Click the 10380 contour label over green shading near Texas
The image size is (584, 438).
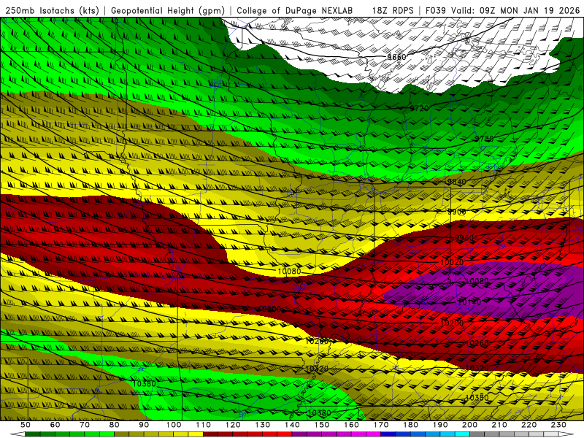pyautogui.click(x=144, y=384)
